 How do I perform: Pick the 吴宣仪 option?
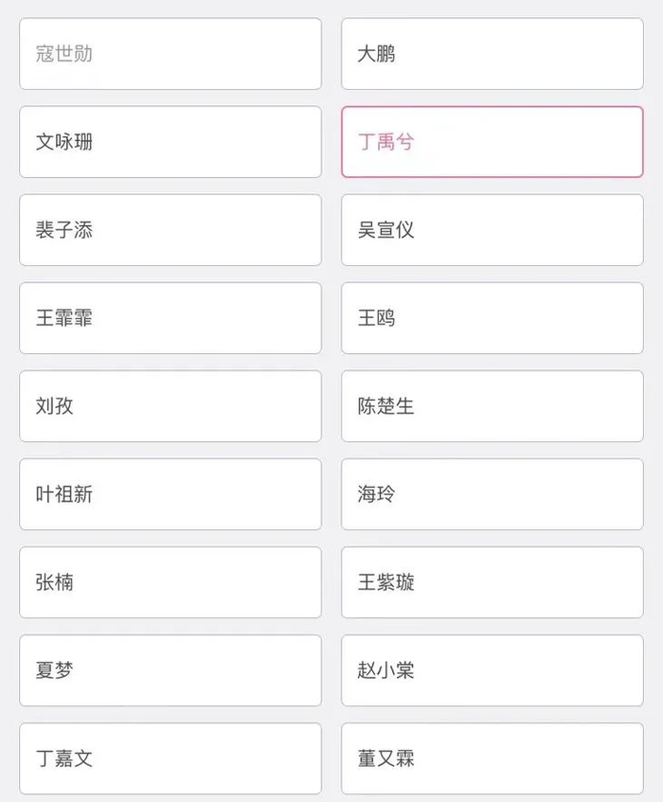coord(492,230)
